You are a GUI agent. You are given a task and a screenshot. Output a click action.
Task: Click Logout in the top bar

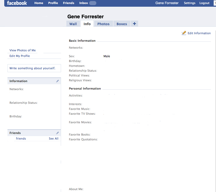point(204,3)
